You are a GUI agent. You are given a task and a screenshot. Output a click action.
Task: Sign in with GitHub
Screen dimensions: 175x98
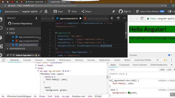[125, 11]
